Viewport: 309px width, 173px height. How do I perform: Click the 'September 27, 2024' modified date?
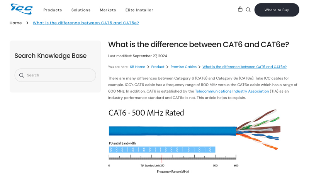(150, 56)
